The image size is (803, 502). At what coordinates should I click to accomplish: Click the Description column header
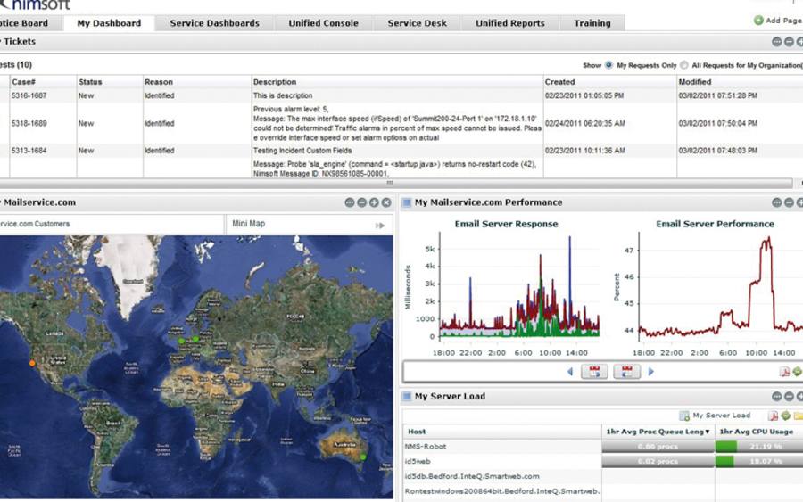pos(397,82)
